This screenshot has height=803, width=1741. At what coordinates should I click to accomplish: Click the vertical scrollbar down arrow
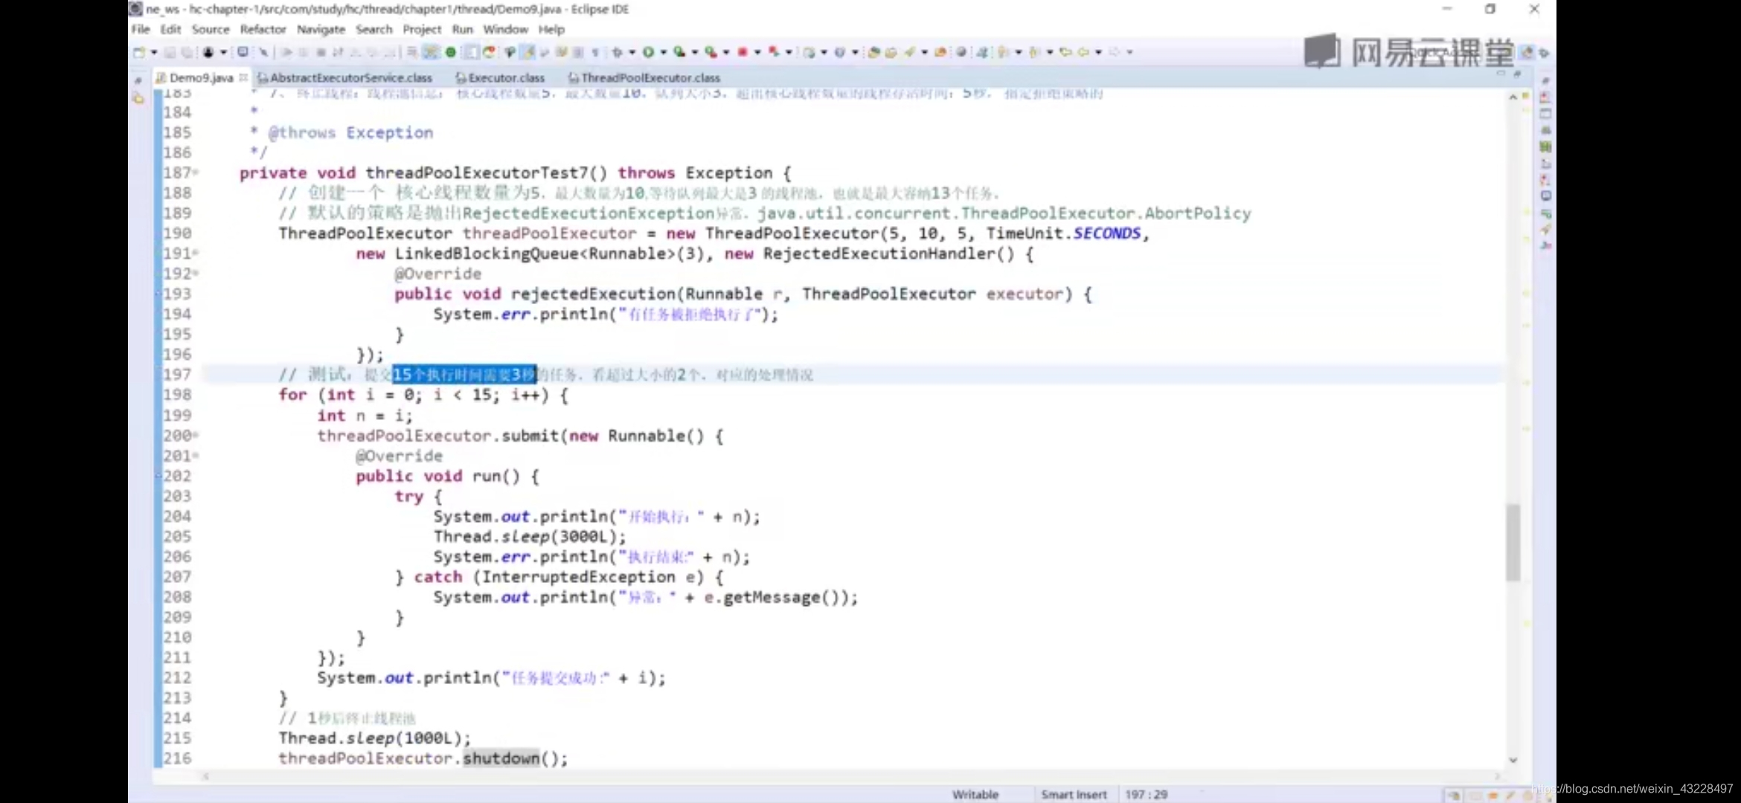point(1513,760)
